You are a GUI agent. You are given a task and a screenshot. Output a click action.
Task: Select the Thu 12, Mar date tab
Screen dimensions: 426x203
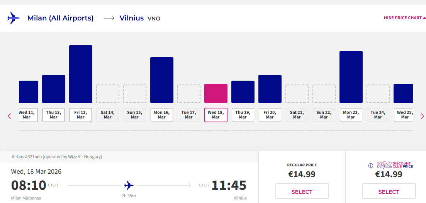click(54, 115)
